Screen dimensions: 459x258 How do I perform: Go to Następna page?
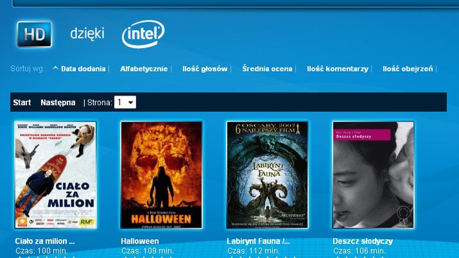58,103
